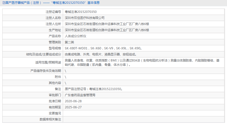This screenshot has height=124, width=227.
Task: Click the 生产地址 row label
Action: coord(55,30)
